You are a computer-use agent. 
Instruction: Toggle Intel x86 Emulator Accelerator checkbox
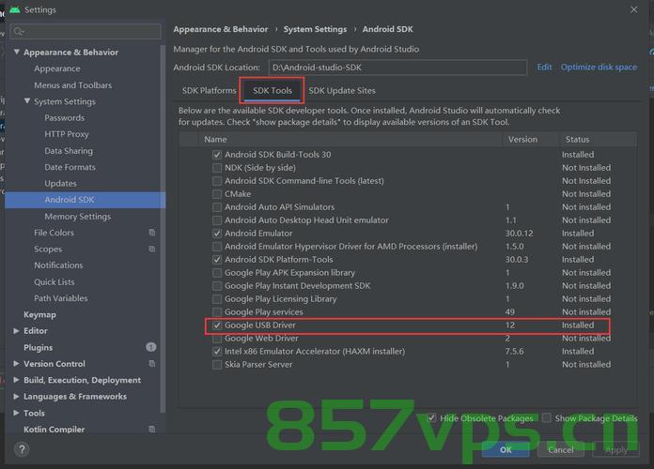click(217, 352)
